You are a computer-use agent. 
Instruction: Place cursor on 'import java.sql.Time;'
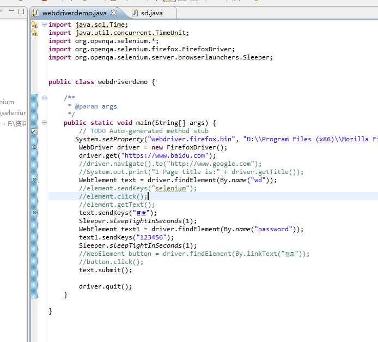tap(88, 25)
